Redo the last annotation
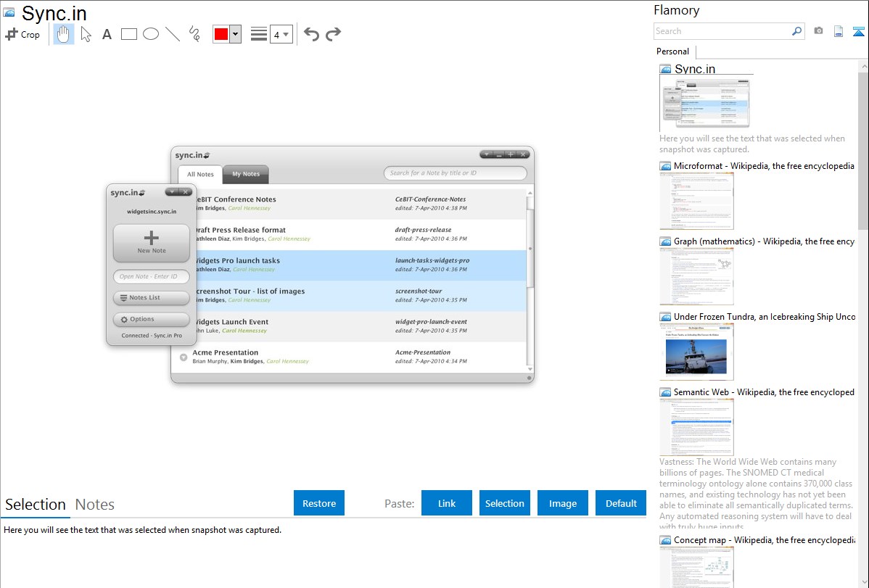The height and width of the screenshot is (588, 869). [x=333, y=34]
